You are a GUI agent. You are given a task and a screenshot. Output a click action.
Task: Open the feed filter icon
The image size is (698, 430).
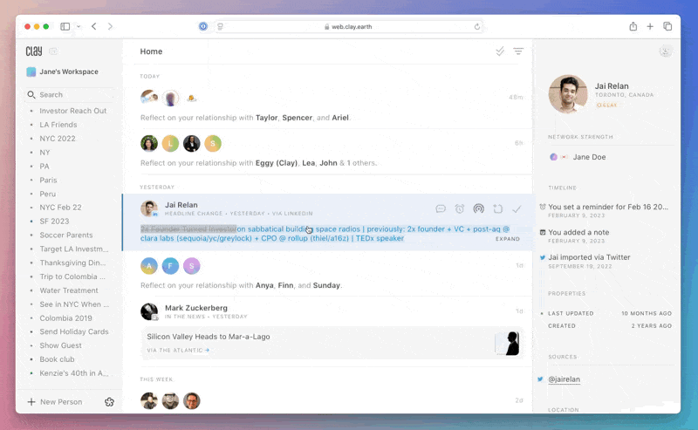click(x=518, y=51)
